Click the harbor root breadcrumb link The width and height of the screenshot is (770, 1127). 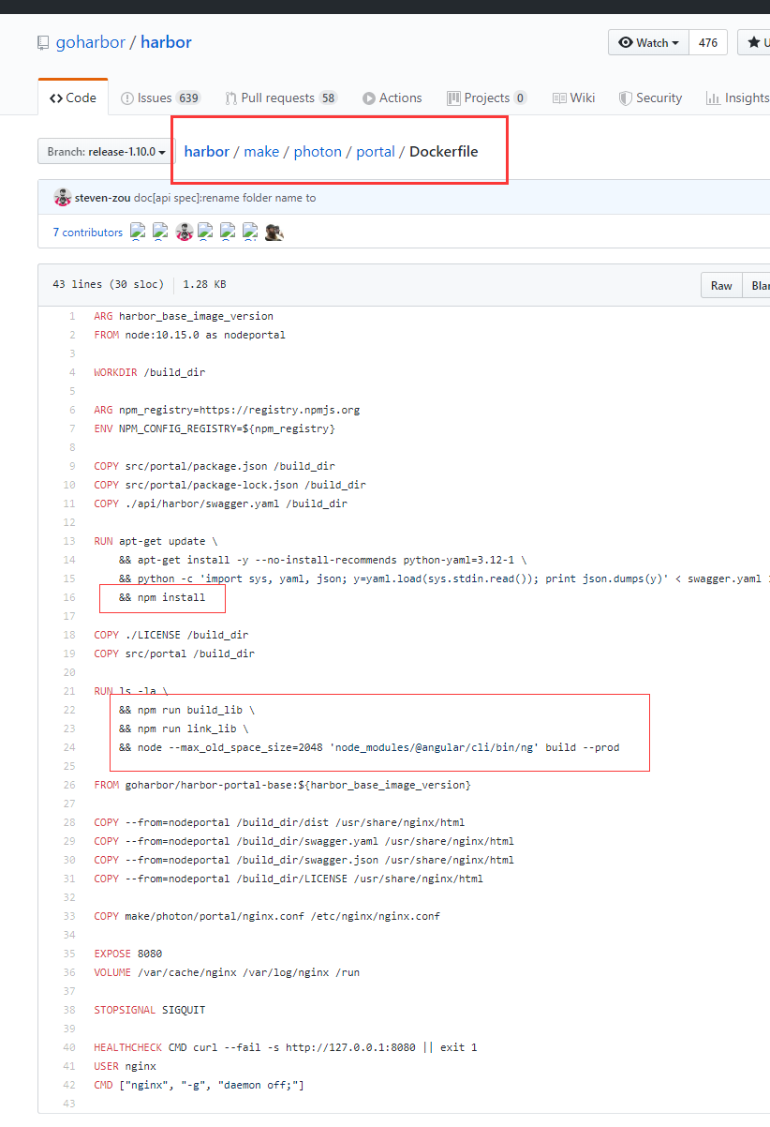[207, 151]
